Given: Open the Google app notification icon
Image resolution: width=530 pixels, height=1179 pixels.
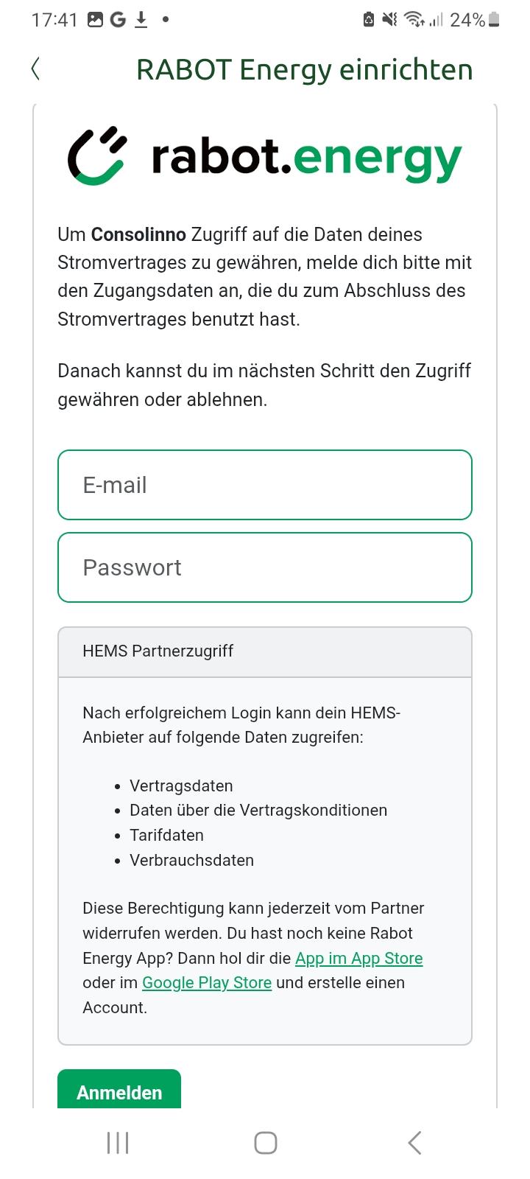Looking at the screenshot, I should click(119, 18).
